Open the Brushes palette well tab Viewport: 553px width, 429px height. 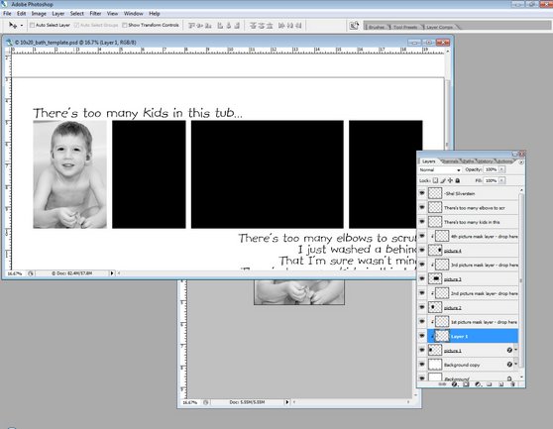point(376,27)
